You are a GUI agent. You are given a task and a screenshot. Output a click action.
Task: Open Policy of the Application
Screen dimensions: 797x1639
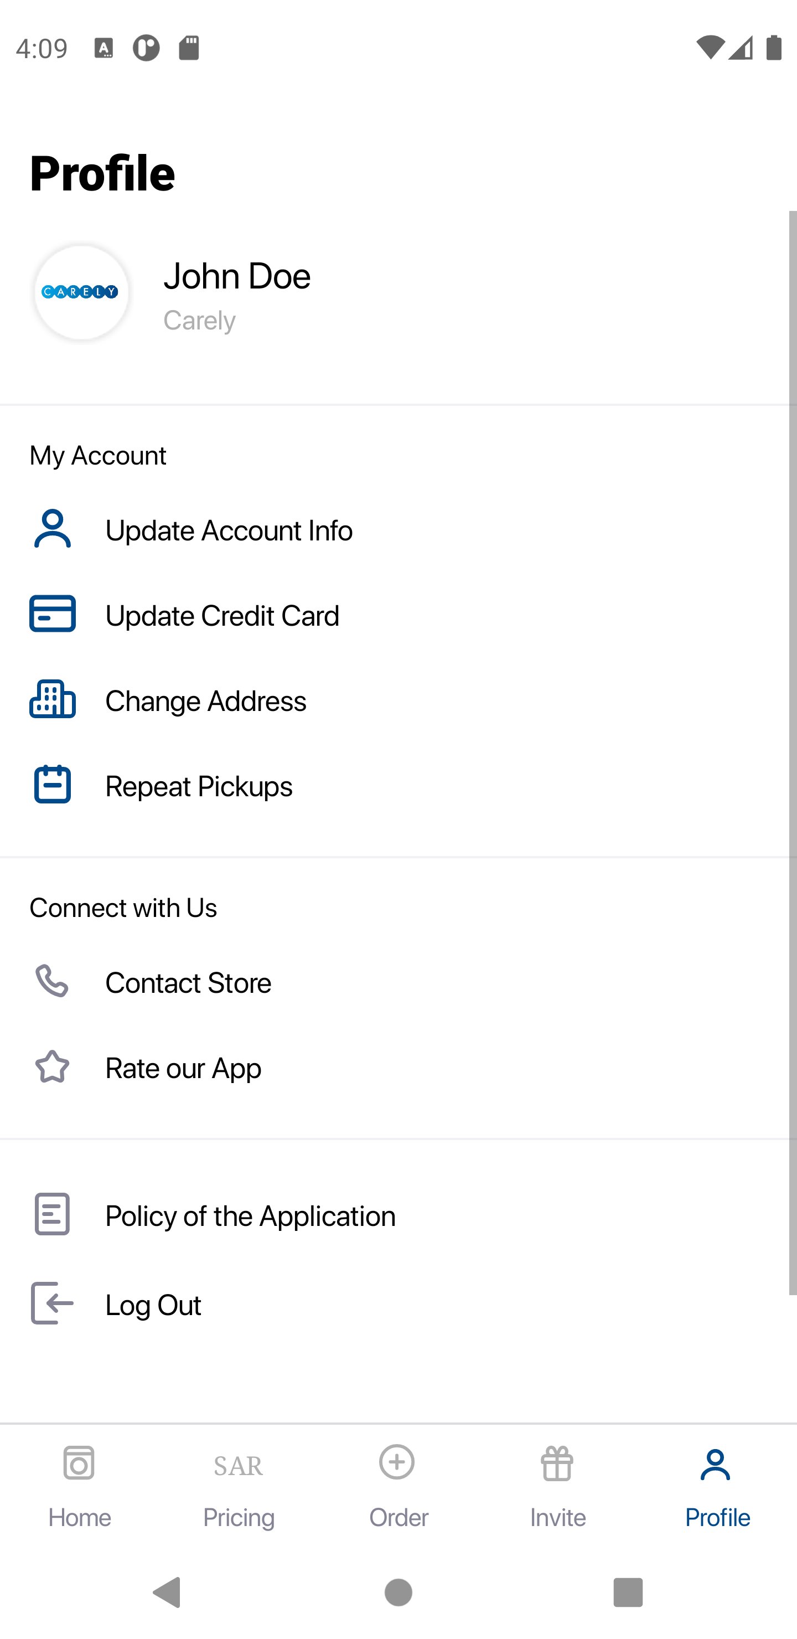(x=250, y=1215)
